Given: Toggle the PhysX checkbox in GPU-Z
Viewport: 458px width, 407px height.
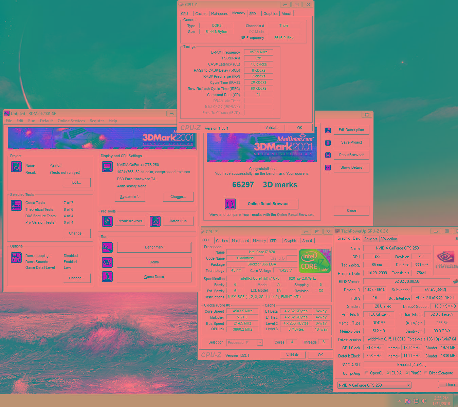Looking at the screenshot, I should pos(407,373).
